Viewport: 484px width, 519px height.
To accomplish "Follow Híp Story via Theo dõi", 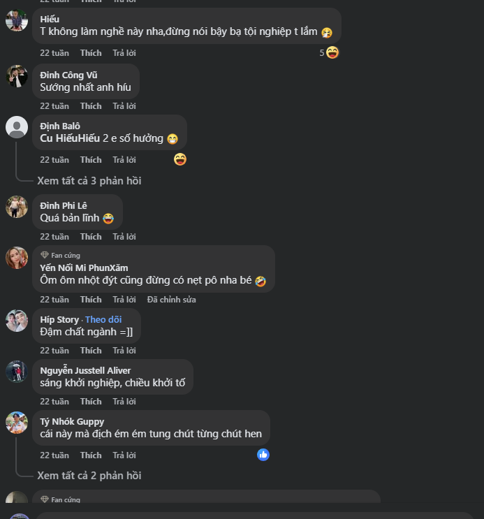I will tap(103, 320).
